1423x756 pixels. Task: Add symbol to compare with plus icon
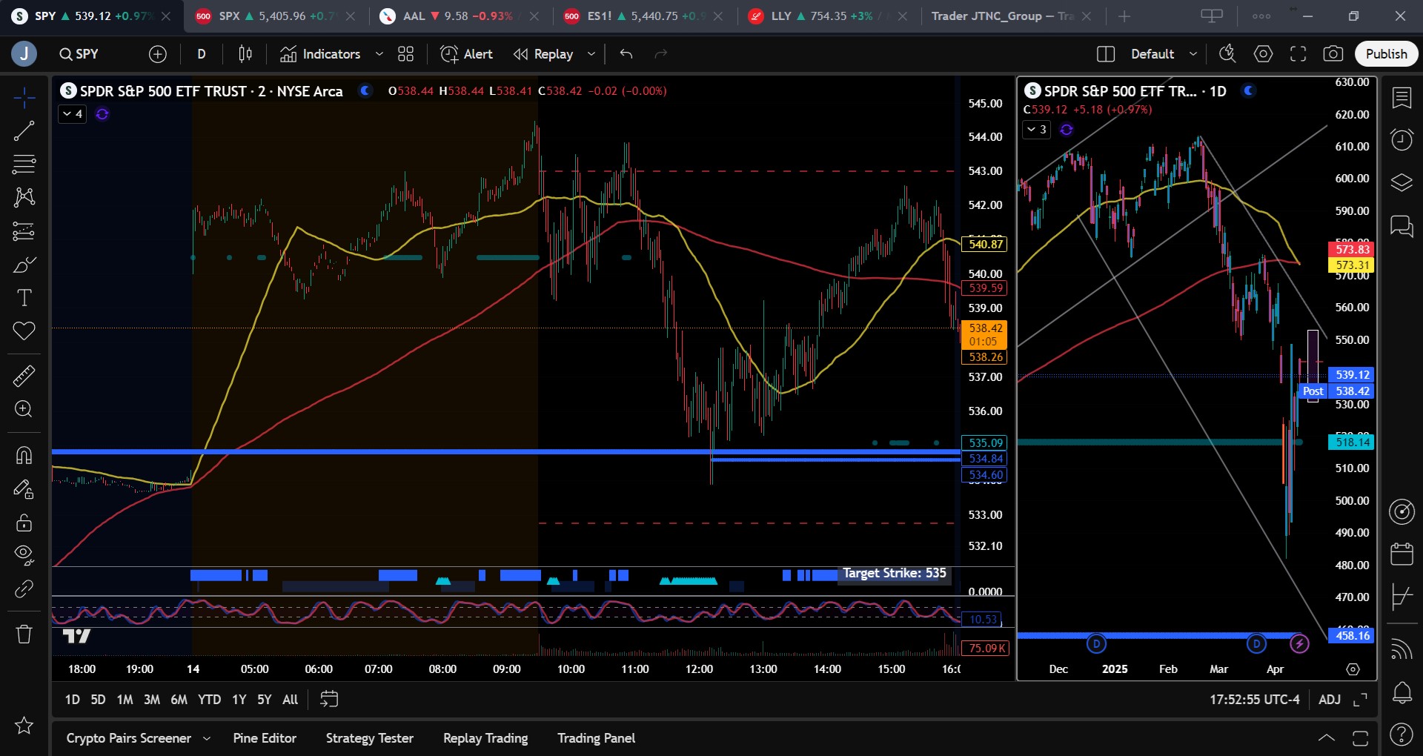pos(157,54)
